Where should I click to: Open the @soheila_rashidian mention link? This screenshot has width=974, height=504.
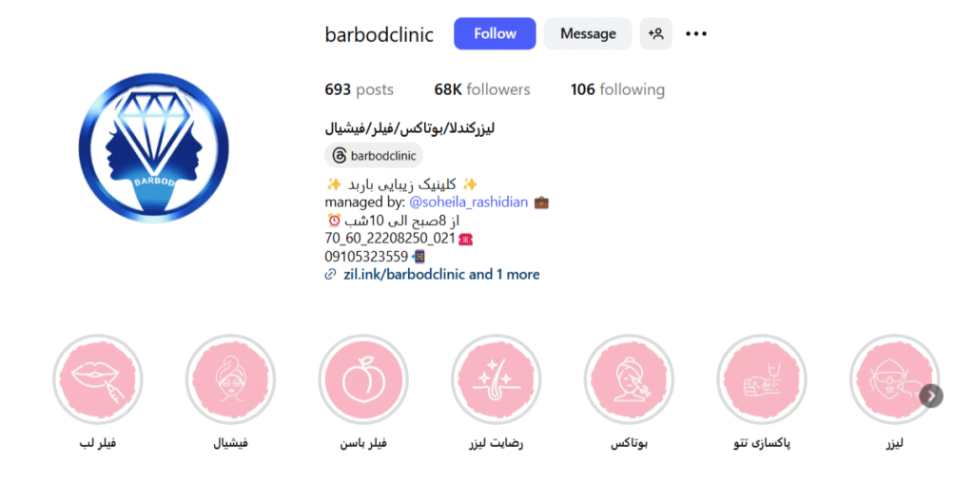click(x=468, y=203)
